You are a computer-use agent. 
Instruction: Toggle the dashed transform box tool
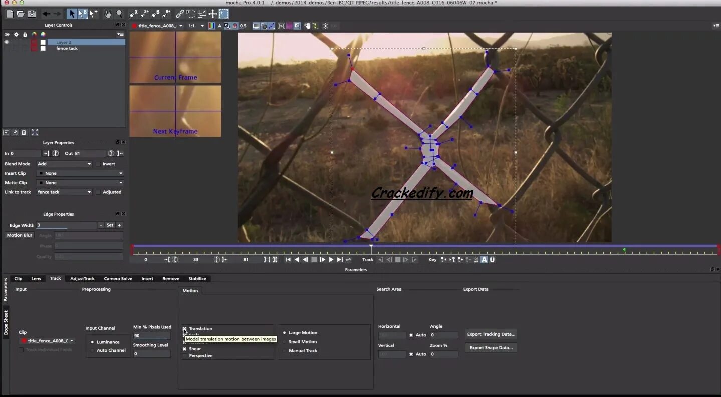point(224,14)
